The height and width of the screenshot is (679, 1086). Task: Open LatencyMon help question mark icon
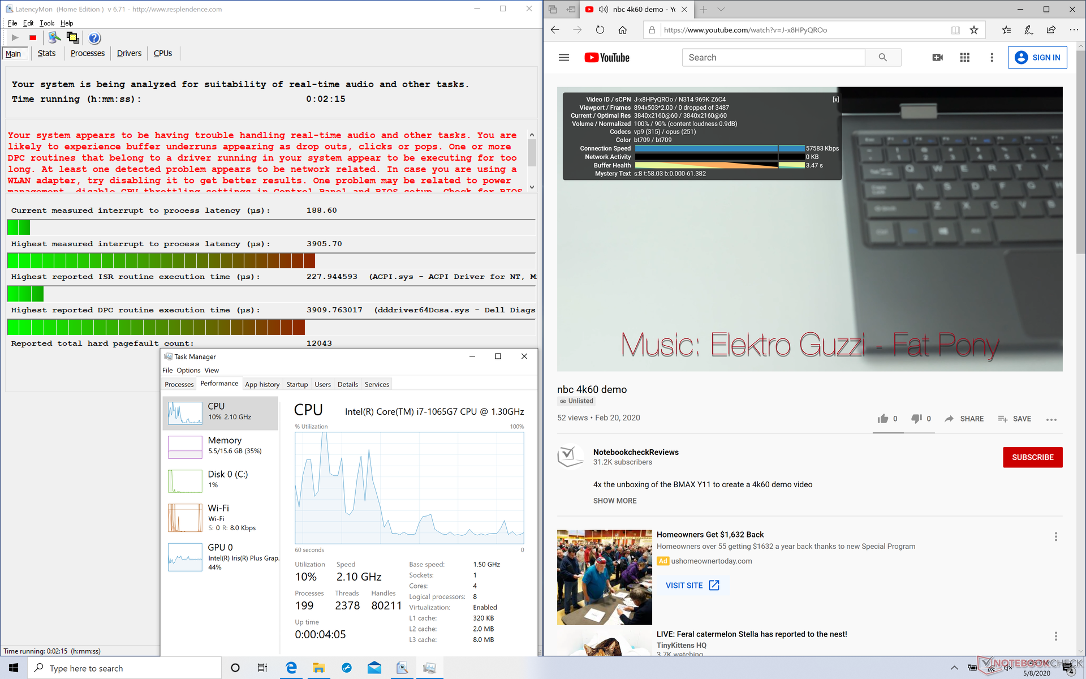[x=94, y=38]
